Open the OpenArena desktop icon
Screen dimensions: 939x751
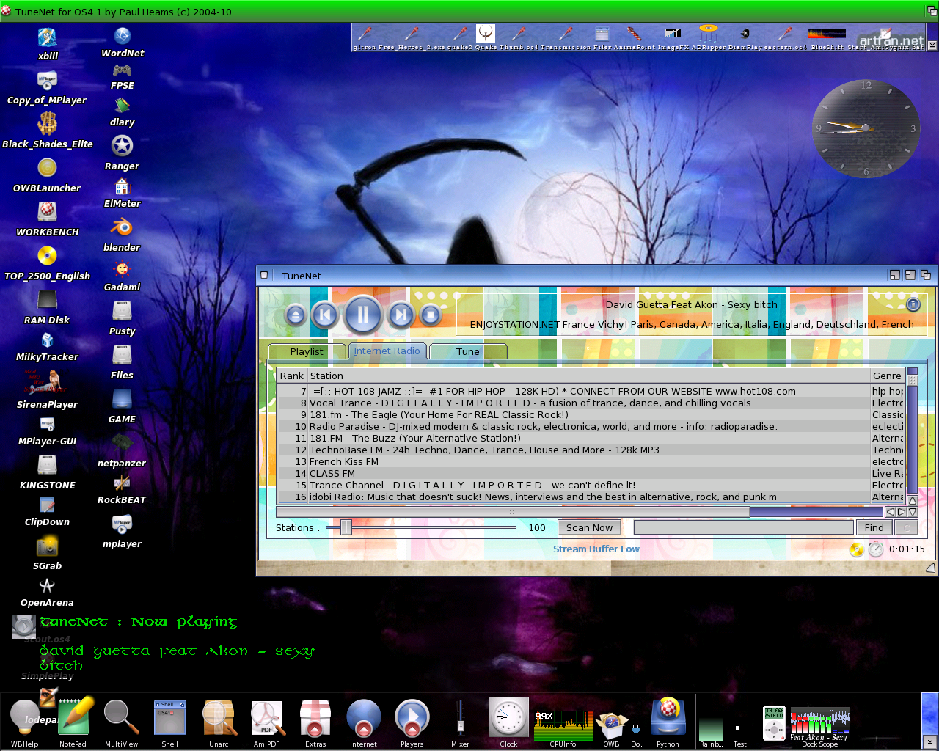coord(47,593)
